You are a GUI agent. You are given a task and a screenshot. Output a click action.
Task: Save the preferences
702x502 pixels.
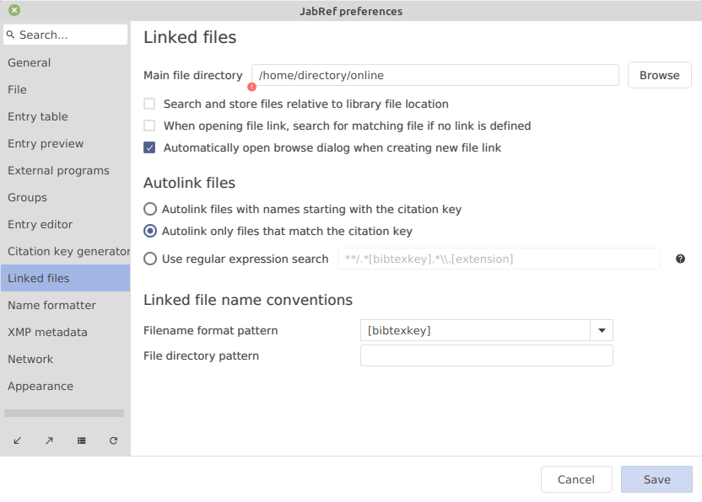[x=656, y=479]
